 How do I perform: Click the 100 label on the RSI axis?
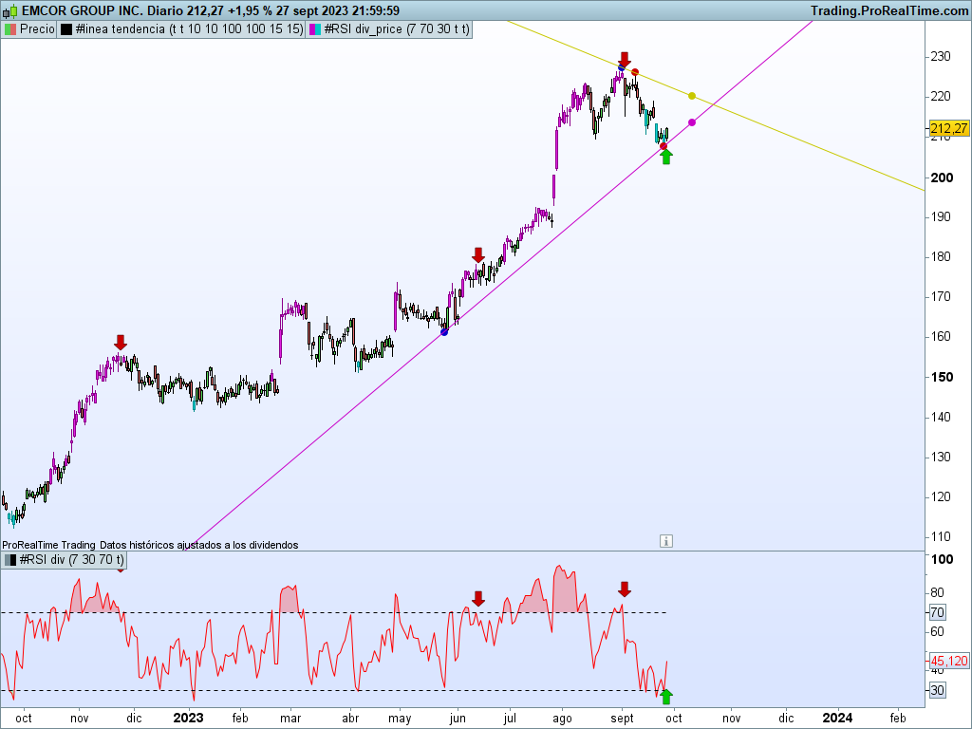coord(942,559)
